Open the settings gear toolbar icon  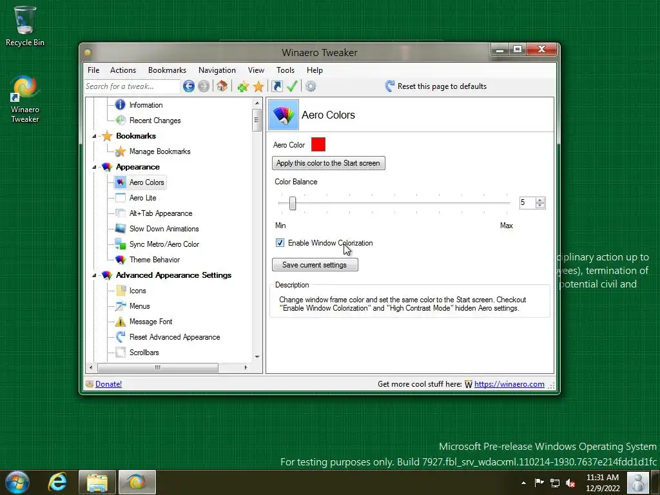[x=311, y=86]
